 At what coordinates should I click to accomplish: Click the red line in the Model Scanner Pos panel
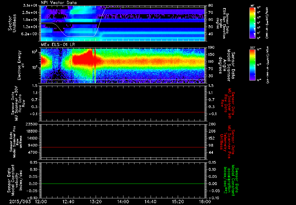click(123, 147)
